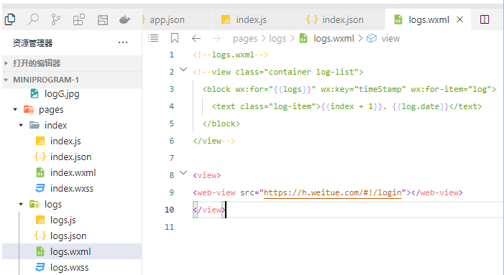Open the Source Control branch icon
This screenshot has width=504, height=275.
[56, 19]
